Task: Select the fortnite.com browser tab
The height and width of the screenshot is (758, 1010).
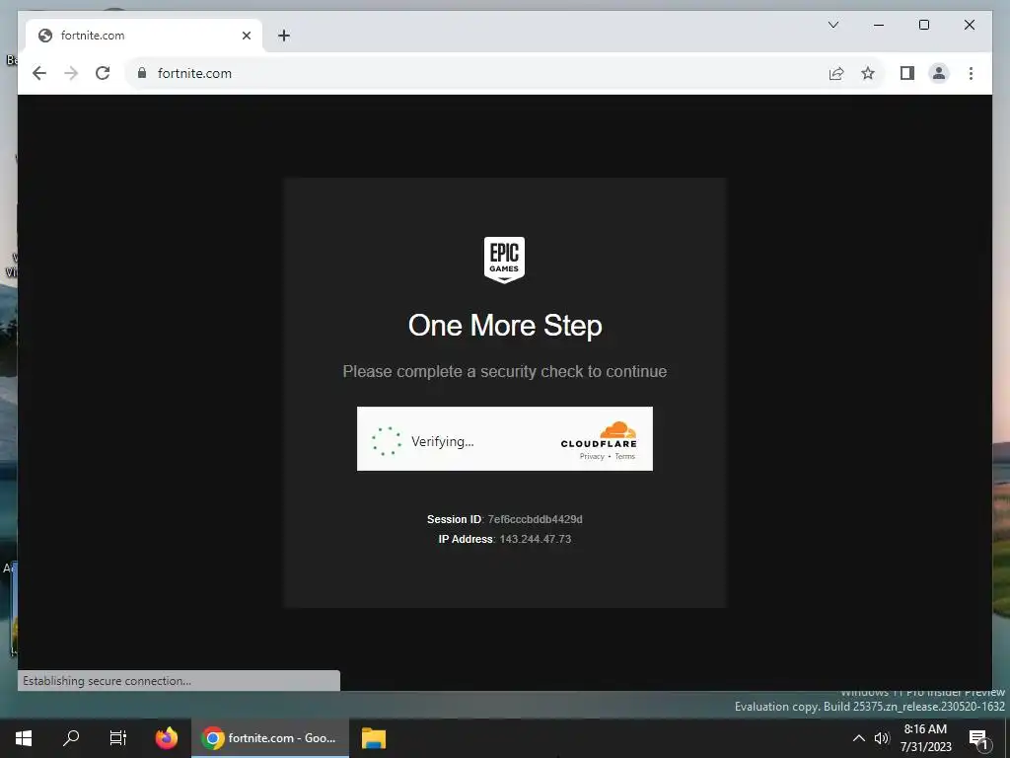Action: [x=144, y=36]
